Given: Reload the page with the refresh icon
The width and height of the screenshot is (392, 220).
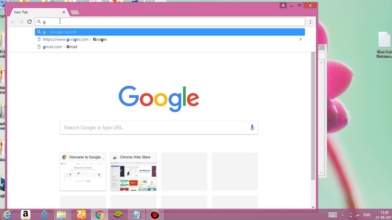Looking at the screenshot, I should coord(29,22).
